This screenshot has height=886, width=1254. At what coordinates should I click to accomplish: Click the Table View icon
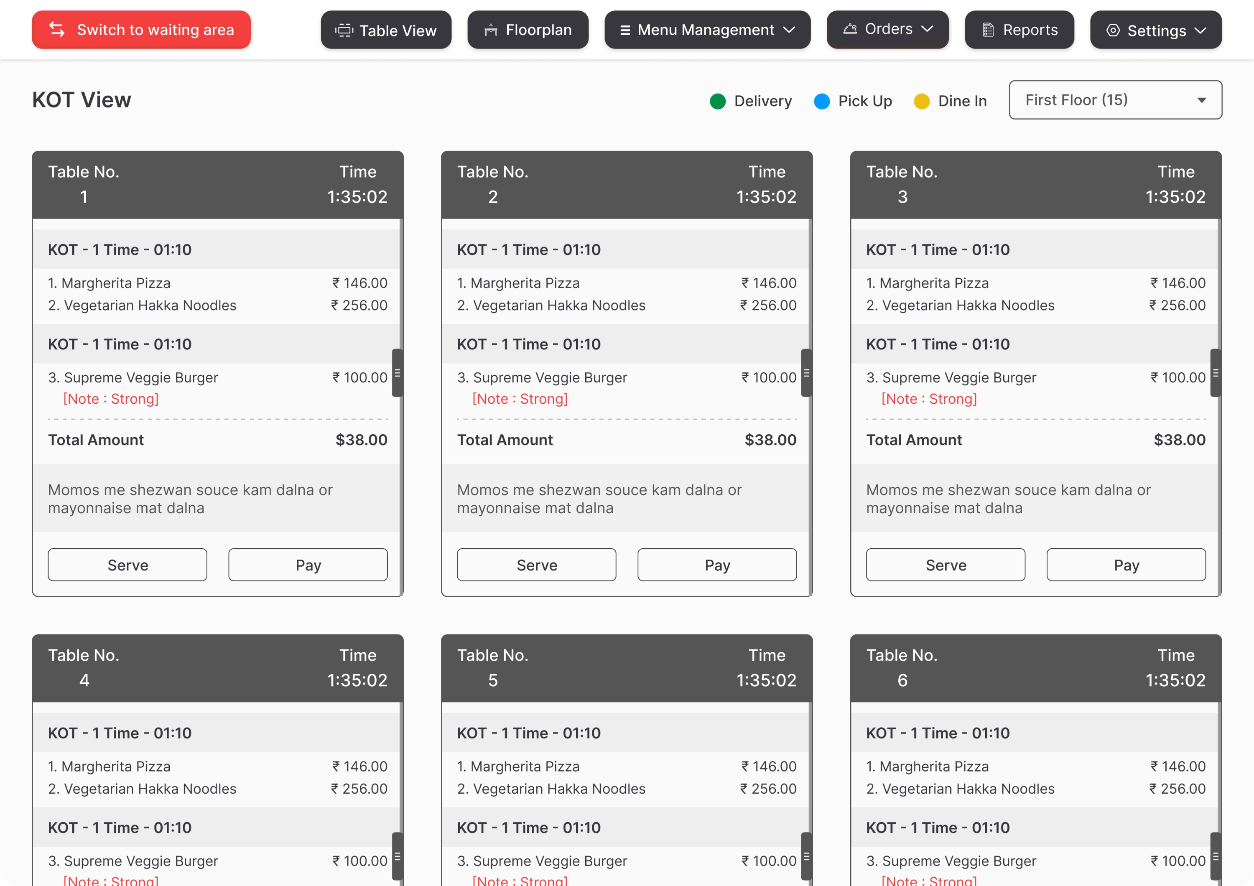pos(344,30)
